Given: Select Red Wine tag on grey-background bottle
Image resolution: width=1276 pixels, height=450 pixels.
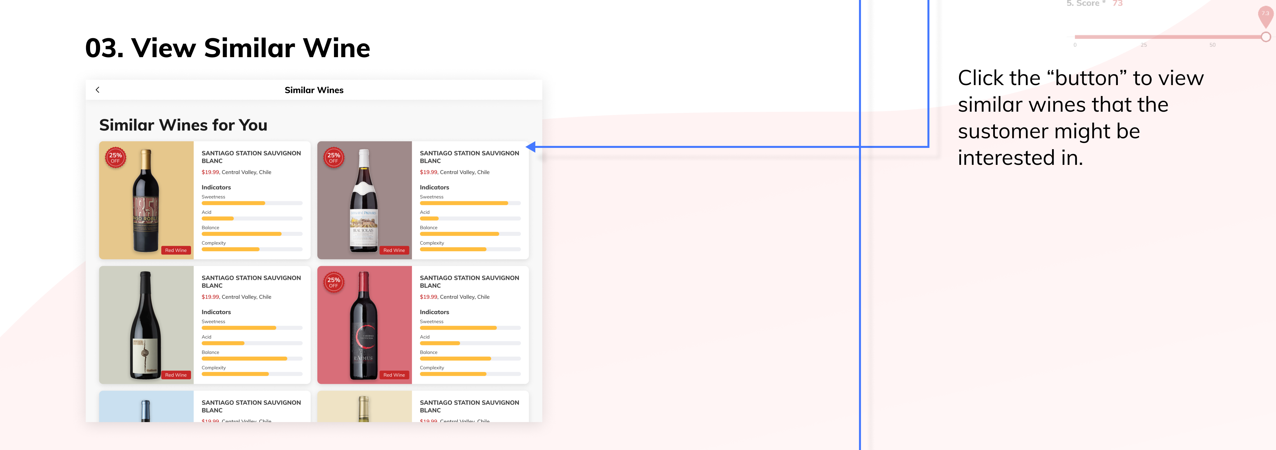Looking at the screenshot, I should pyautogui.click(x=176, y=375).
